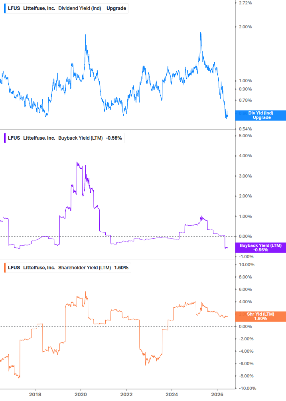Click Littelfuse, Inc. name in Shareholder Yield legend
This screenshot has height=401, width=286.
point(39,268)
